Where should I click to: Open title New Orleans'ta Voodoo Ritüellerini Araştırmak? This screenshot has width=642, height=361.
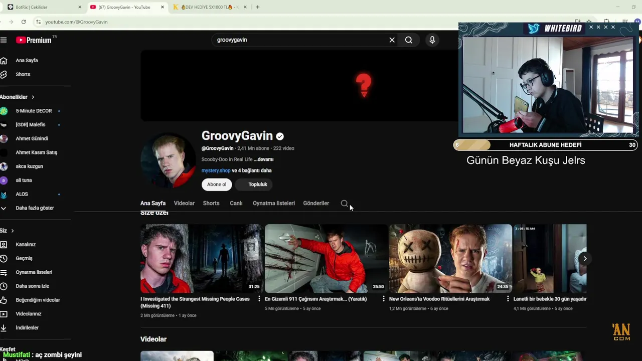click(439, 299)
